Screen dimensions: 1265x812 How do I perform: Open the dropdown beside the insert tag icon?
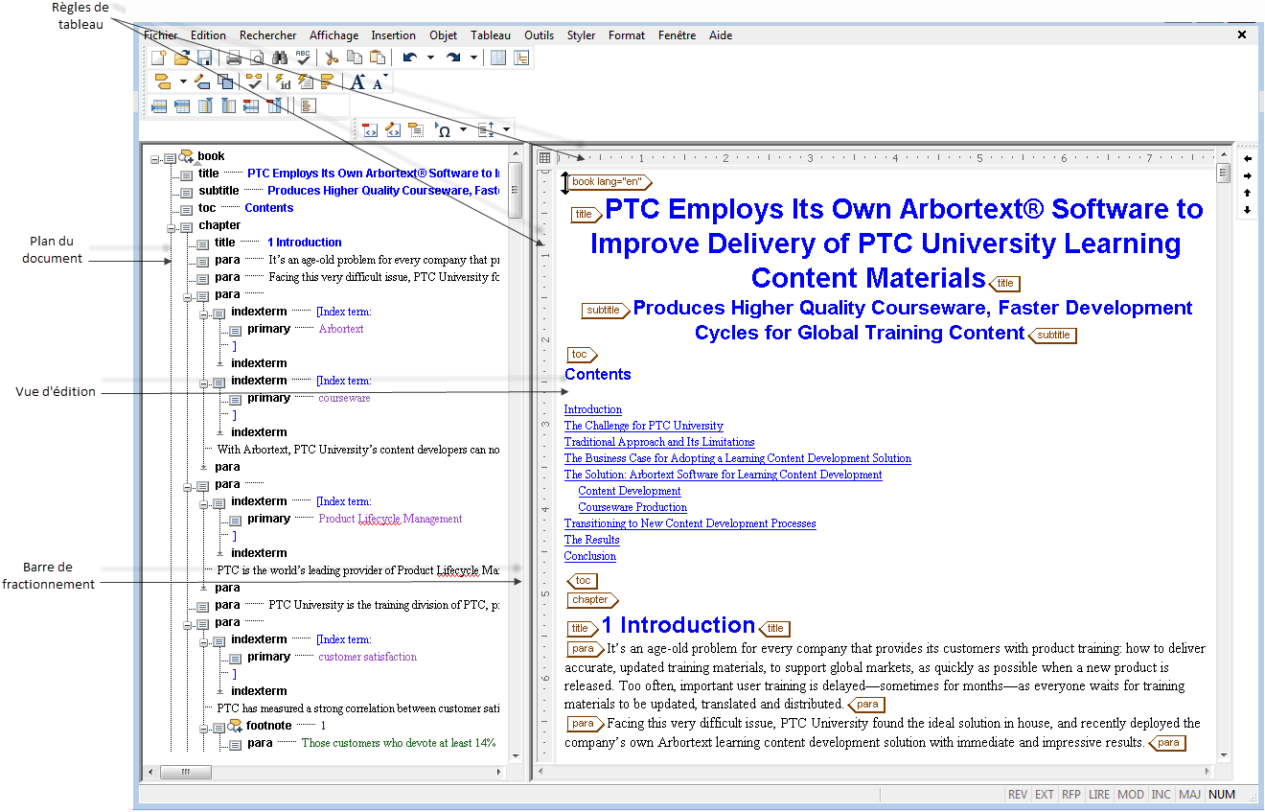click(x=182, y=81)
